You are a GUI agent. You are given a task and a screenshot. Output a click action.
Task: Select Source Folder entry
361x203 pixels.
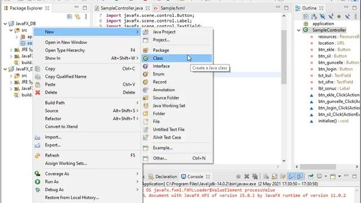click(x=177, y=98)
